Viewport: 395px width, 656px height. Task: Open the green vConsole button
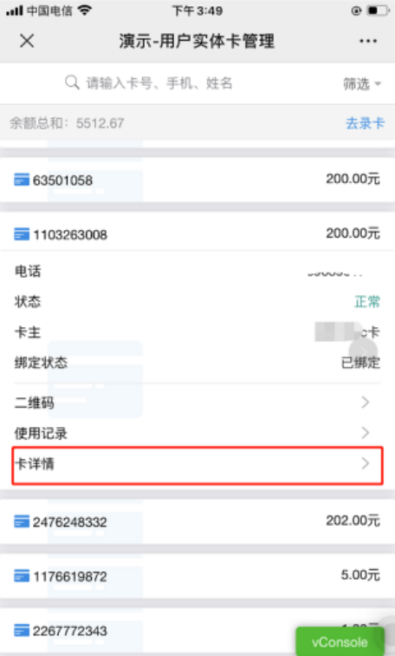click(x=340, y=641)
